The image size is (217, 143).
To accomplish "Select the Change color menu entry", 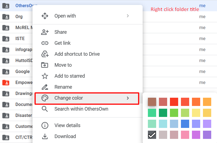I will point(87,98).
